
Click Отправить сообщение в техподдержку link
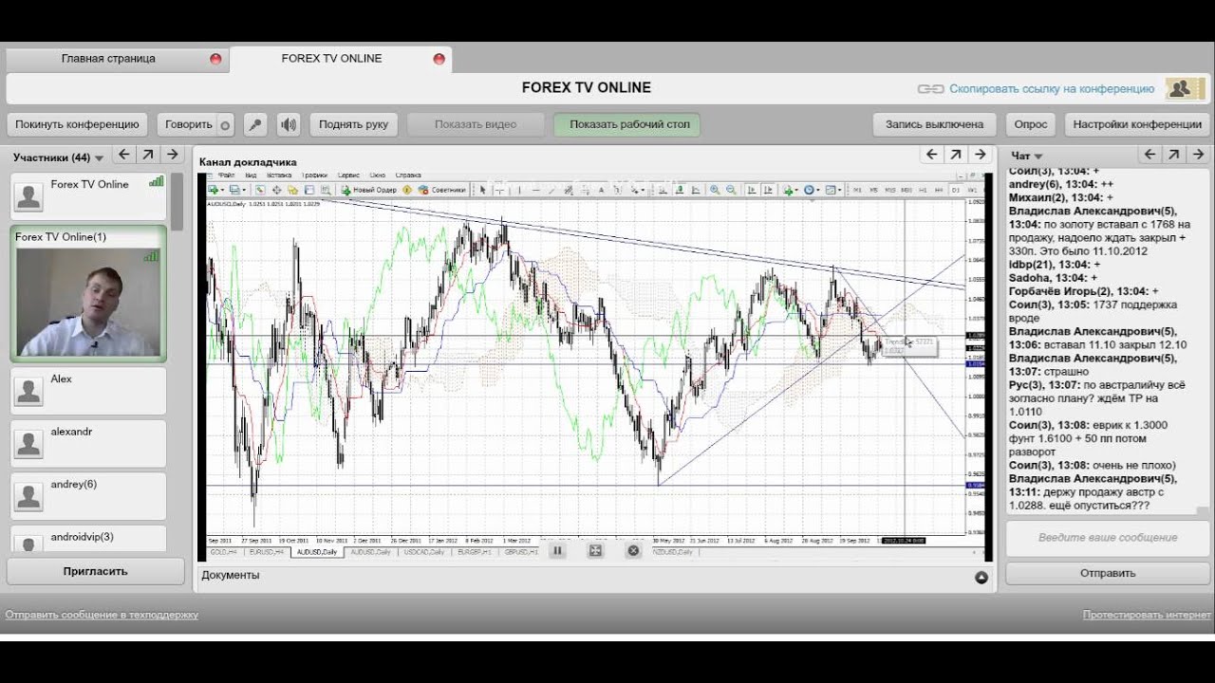point(102,615)
